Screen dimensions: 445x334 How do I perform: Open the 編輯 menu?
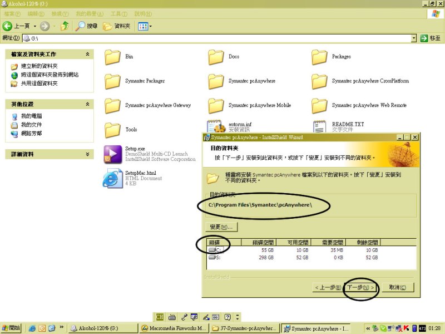[36, 13]
